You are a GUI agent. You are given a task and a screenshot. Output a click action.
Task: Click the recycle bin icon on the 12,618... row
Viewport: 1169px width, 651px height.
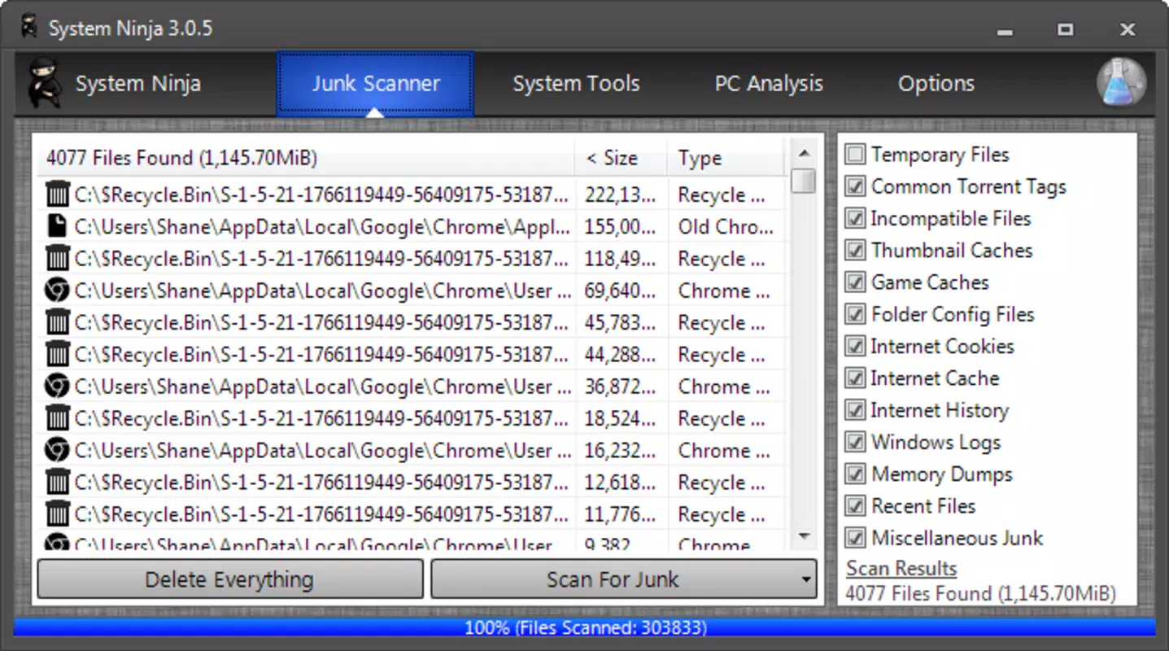click(57, 482)
